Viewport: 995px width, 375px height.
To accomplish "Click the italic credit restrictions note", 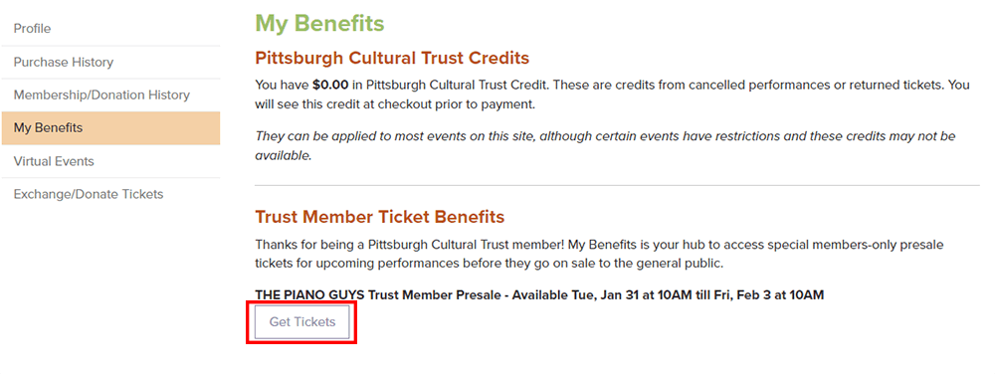I will [x=605, y=146].
